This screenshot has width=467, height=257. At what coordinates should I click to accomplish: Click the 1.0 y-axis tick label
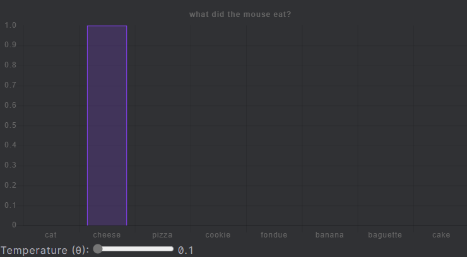click(11, 25)
